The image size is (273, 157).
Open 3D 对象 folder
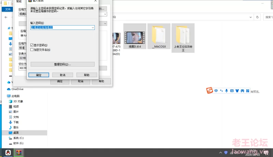(18, 101)
